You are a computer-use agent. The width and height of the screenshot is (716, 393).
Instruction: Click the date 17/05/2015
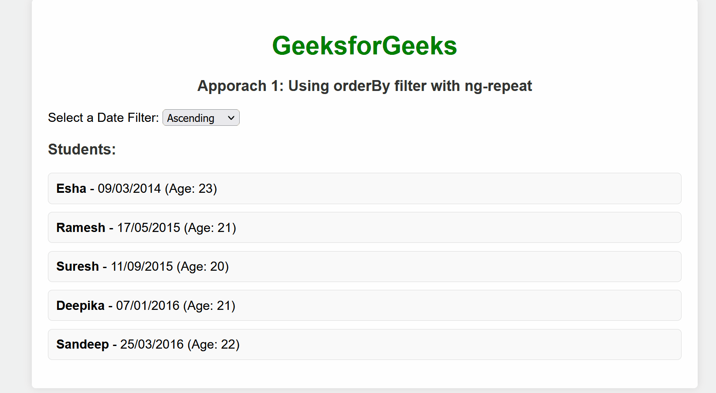(149, 228)
